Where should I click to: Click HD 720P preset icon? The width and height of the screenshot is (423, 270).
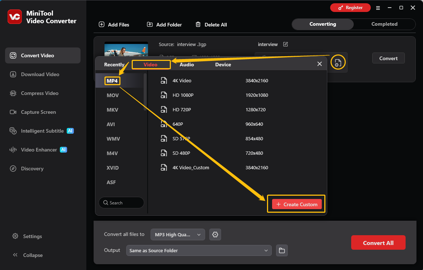click(x=164, y=110)
